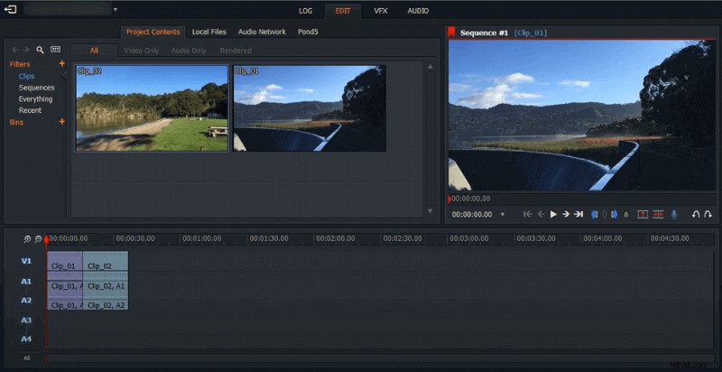
Task: Click the timeline zoom out magnifier
Action: tap(38, 239)
